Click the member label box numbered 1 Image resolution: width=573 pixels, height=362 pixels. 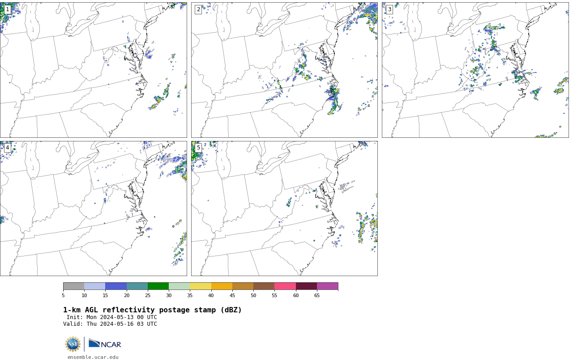(x=7, y=9)
